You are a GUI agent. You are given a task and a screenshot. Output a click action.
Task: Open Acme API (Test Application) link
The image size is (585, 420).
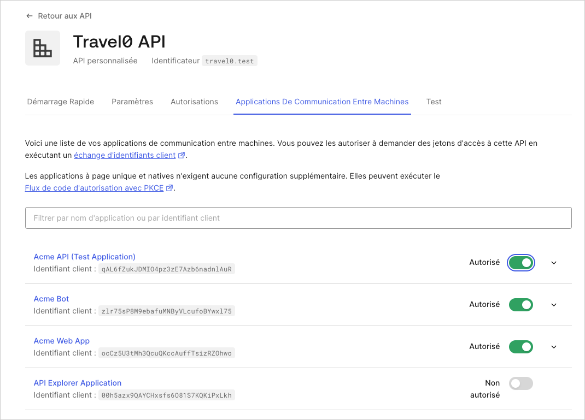pyautogui.click(x=84, y=257)
